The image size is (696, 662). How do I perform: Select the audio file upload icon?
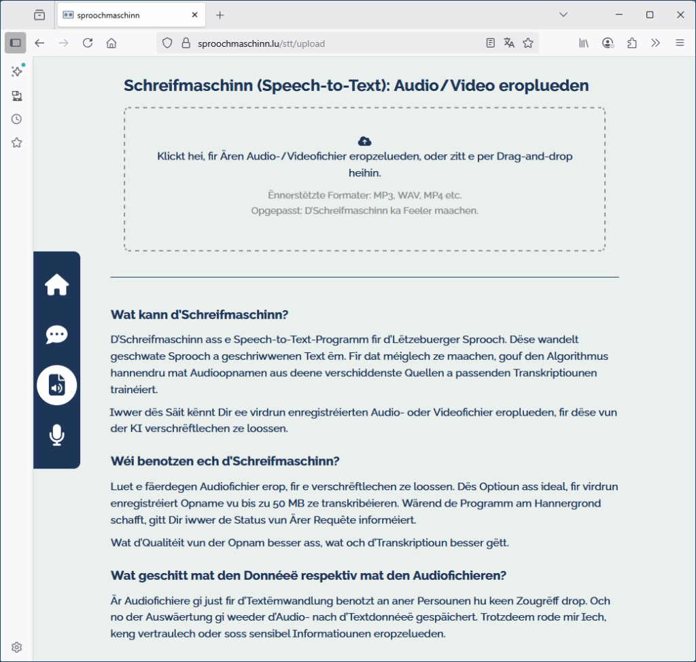pos(56,385)
